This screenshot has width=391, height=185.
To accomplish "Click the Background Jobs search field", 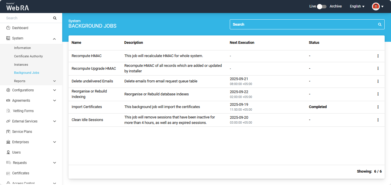I will tap(302, 24).
